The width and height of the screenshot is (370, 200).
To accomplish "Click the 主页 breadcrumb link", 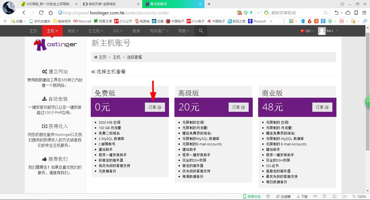I will point(102,57).
